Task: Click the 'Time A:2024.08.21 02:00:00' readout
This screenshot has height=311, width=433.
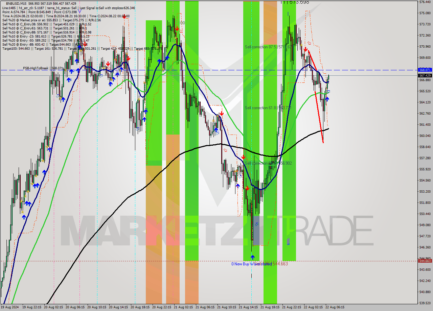Action: click(x=22, y=16)
